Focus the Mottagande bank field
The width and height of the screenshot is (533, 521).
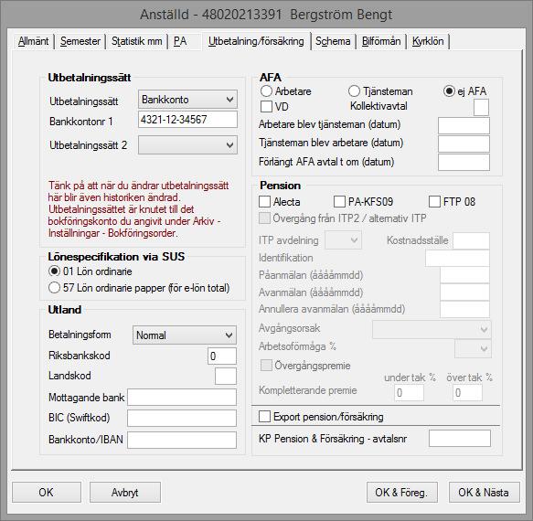(x=182, y=398)
